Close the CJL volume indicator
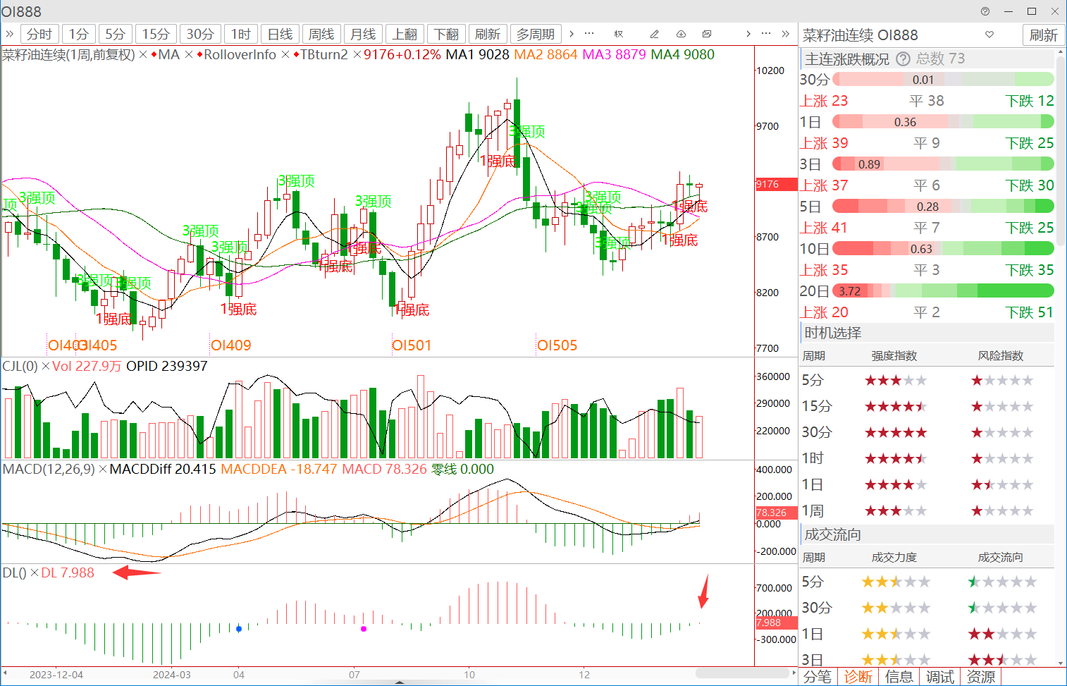 coord(46,367)
